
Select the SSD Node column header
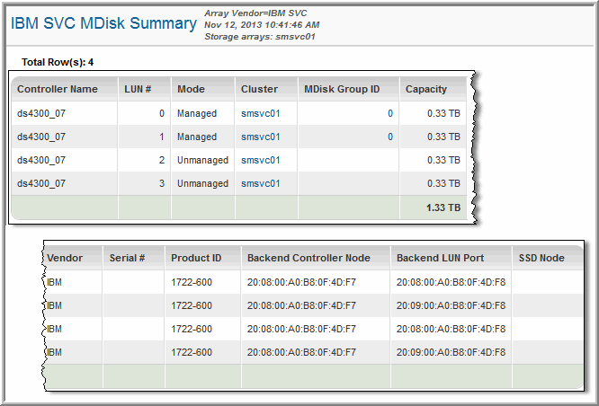(x=541, y=259)
